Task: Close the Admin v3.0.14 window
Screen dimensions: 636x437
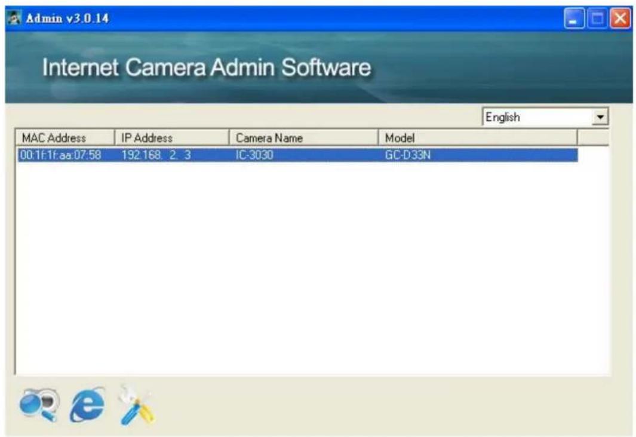Action: (620, 19)
